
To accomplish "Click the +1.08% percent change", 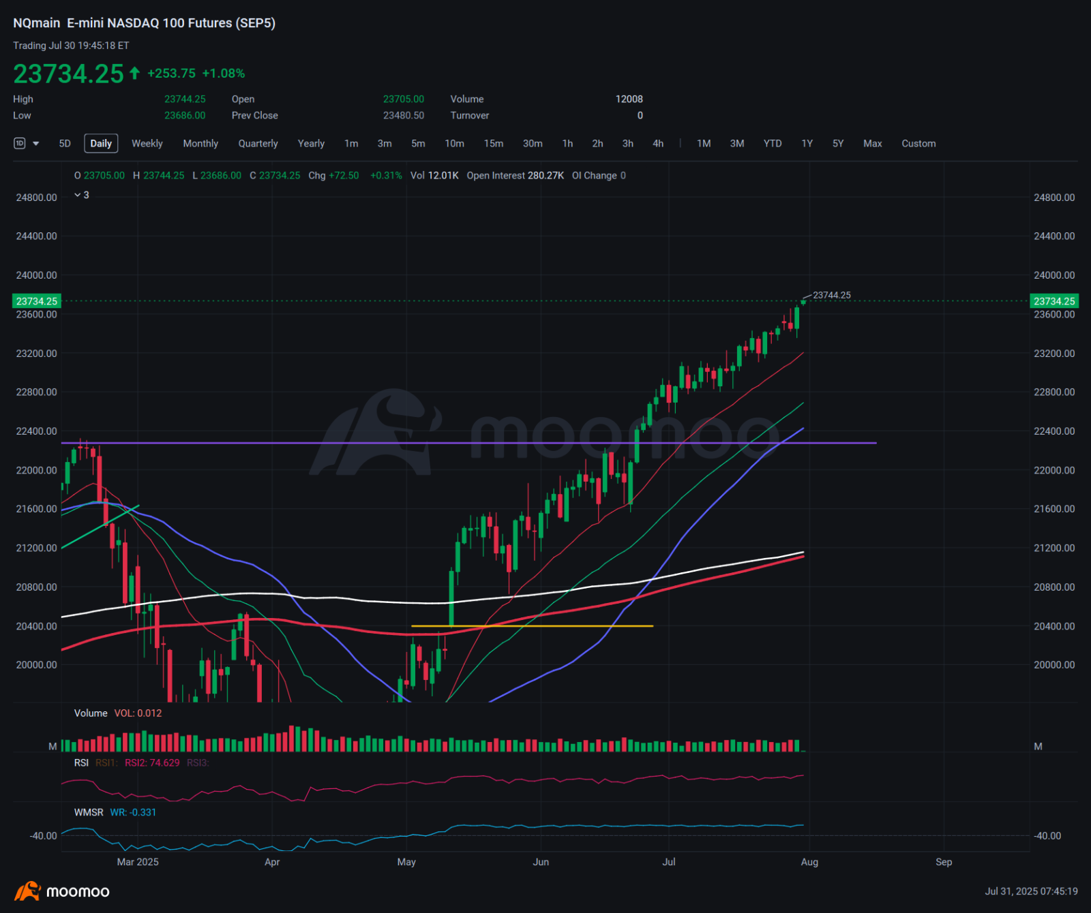I will click(224, 73).
